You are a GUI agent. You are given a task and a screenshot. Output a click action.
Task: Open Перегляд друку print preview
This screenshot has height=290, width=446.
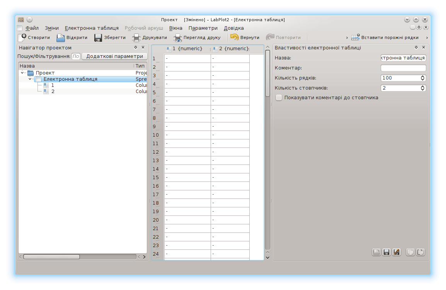(178, 37)
